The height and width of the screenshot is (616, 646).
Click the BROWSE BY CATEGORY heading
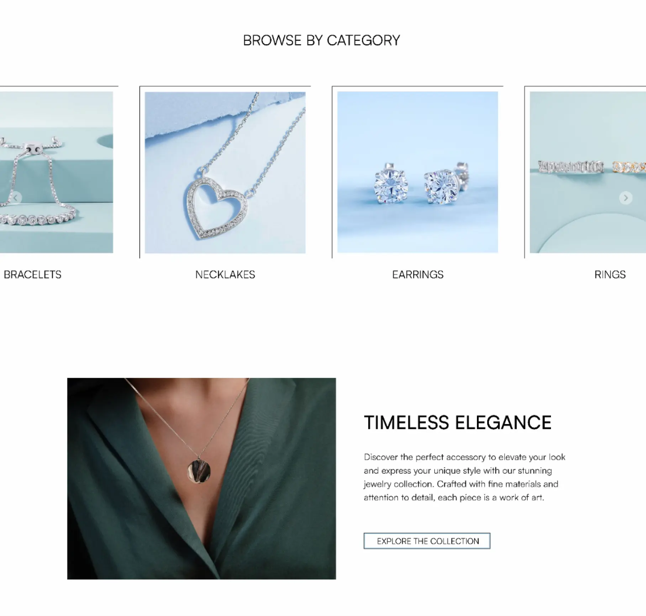(x=322, y=40)
